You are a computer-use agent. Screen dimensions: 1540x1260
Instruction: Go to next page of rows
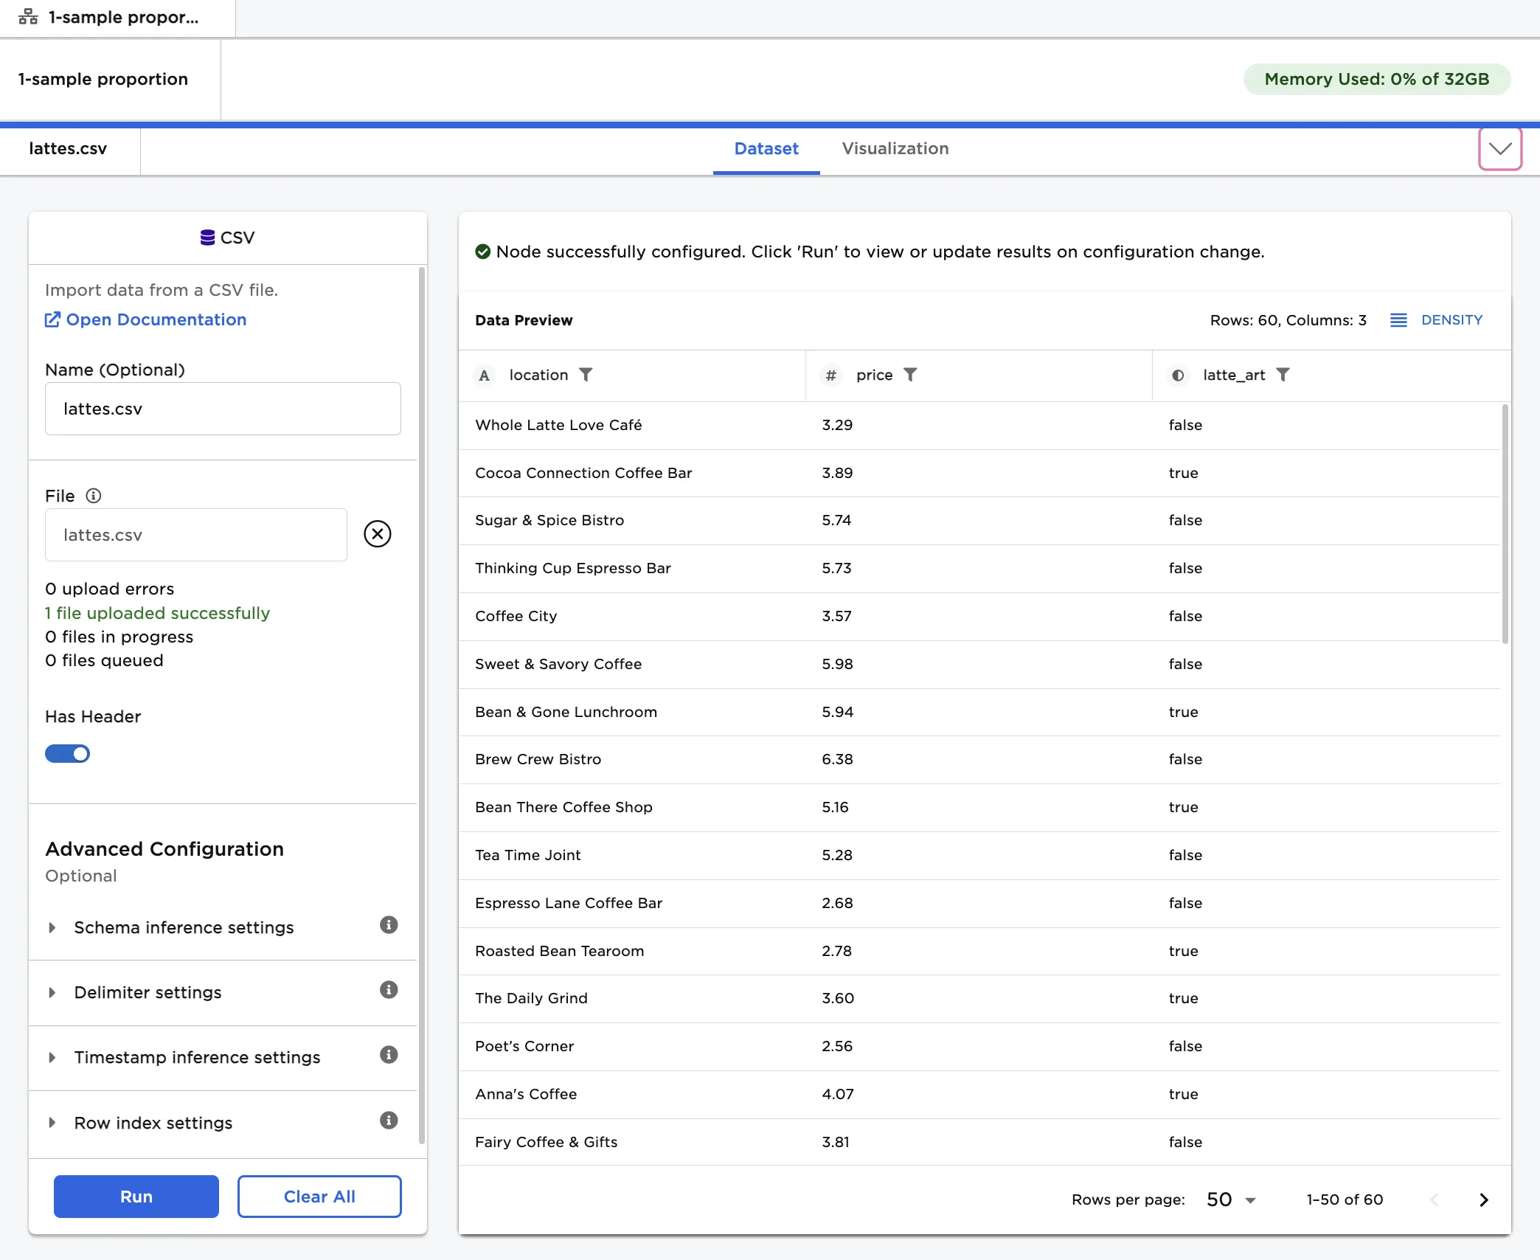click(x=1484, y=1200)
